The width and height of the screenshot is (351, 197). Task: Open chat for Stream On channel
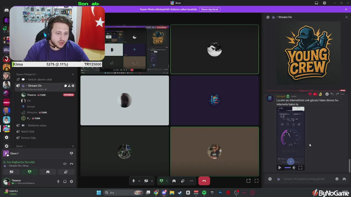[x=66, y=86]
